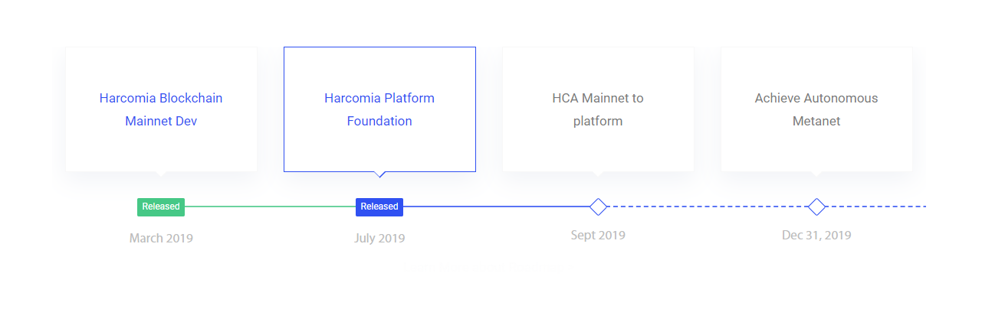This screenshot has height=309, width=982.
Task: Click dashed line between the diamond markers
Action: (x=707, y=207)
